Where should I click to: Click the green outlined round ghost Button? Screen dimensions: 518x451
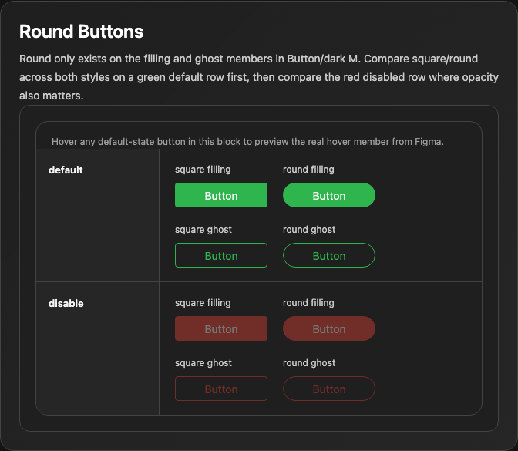329,255
